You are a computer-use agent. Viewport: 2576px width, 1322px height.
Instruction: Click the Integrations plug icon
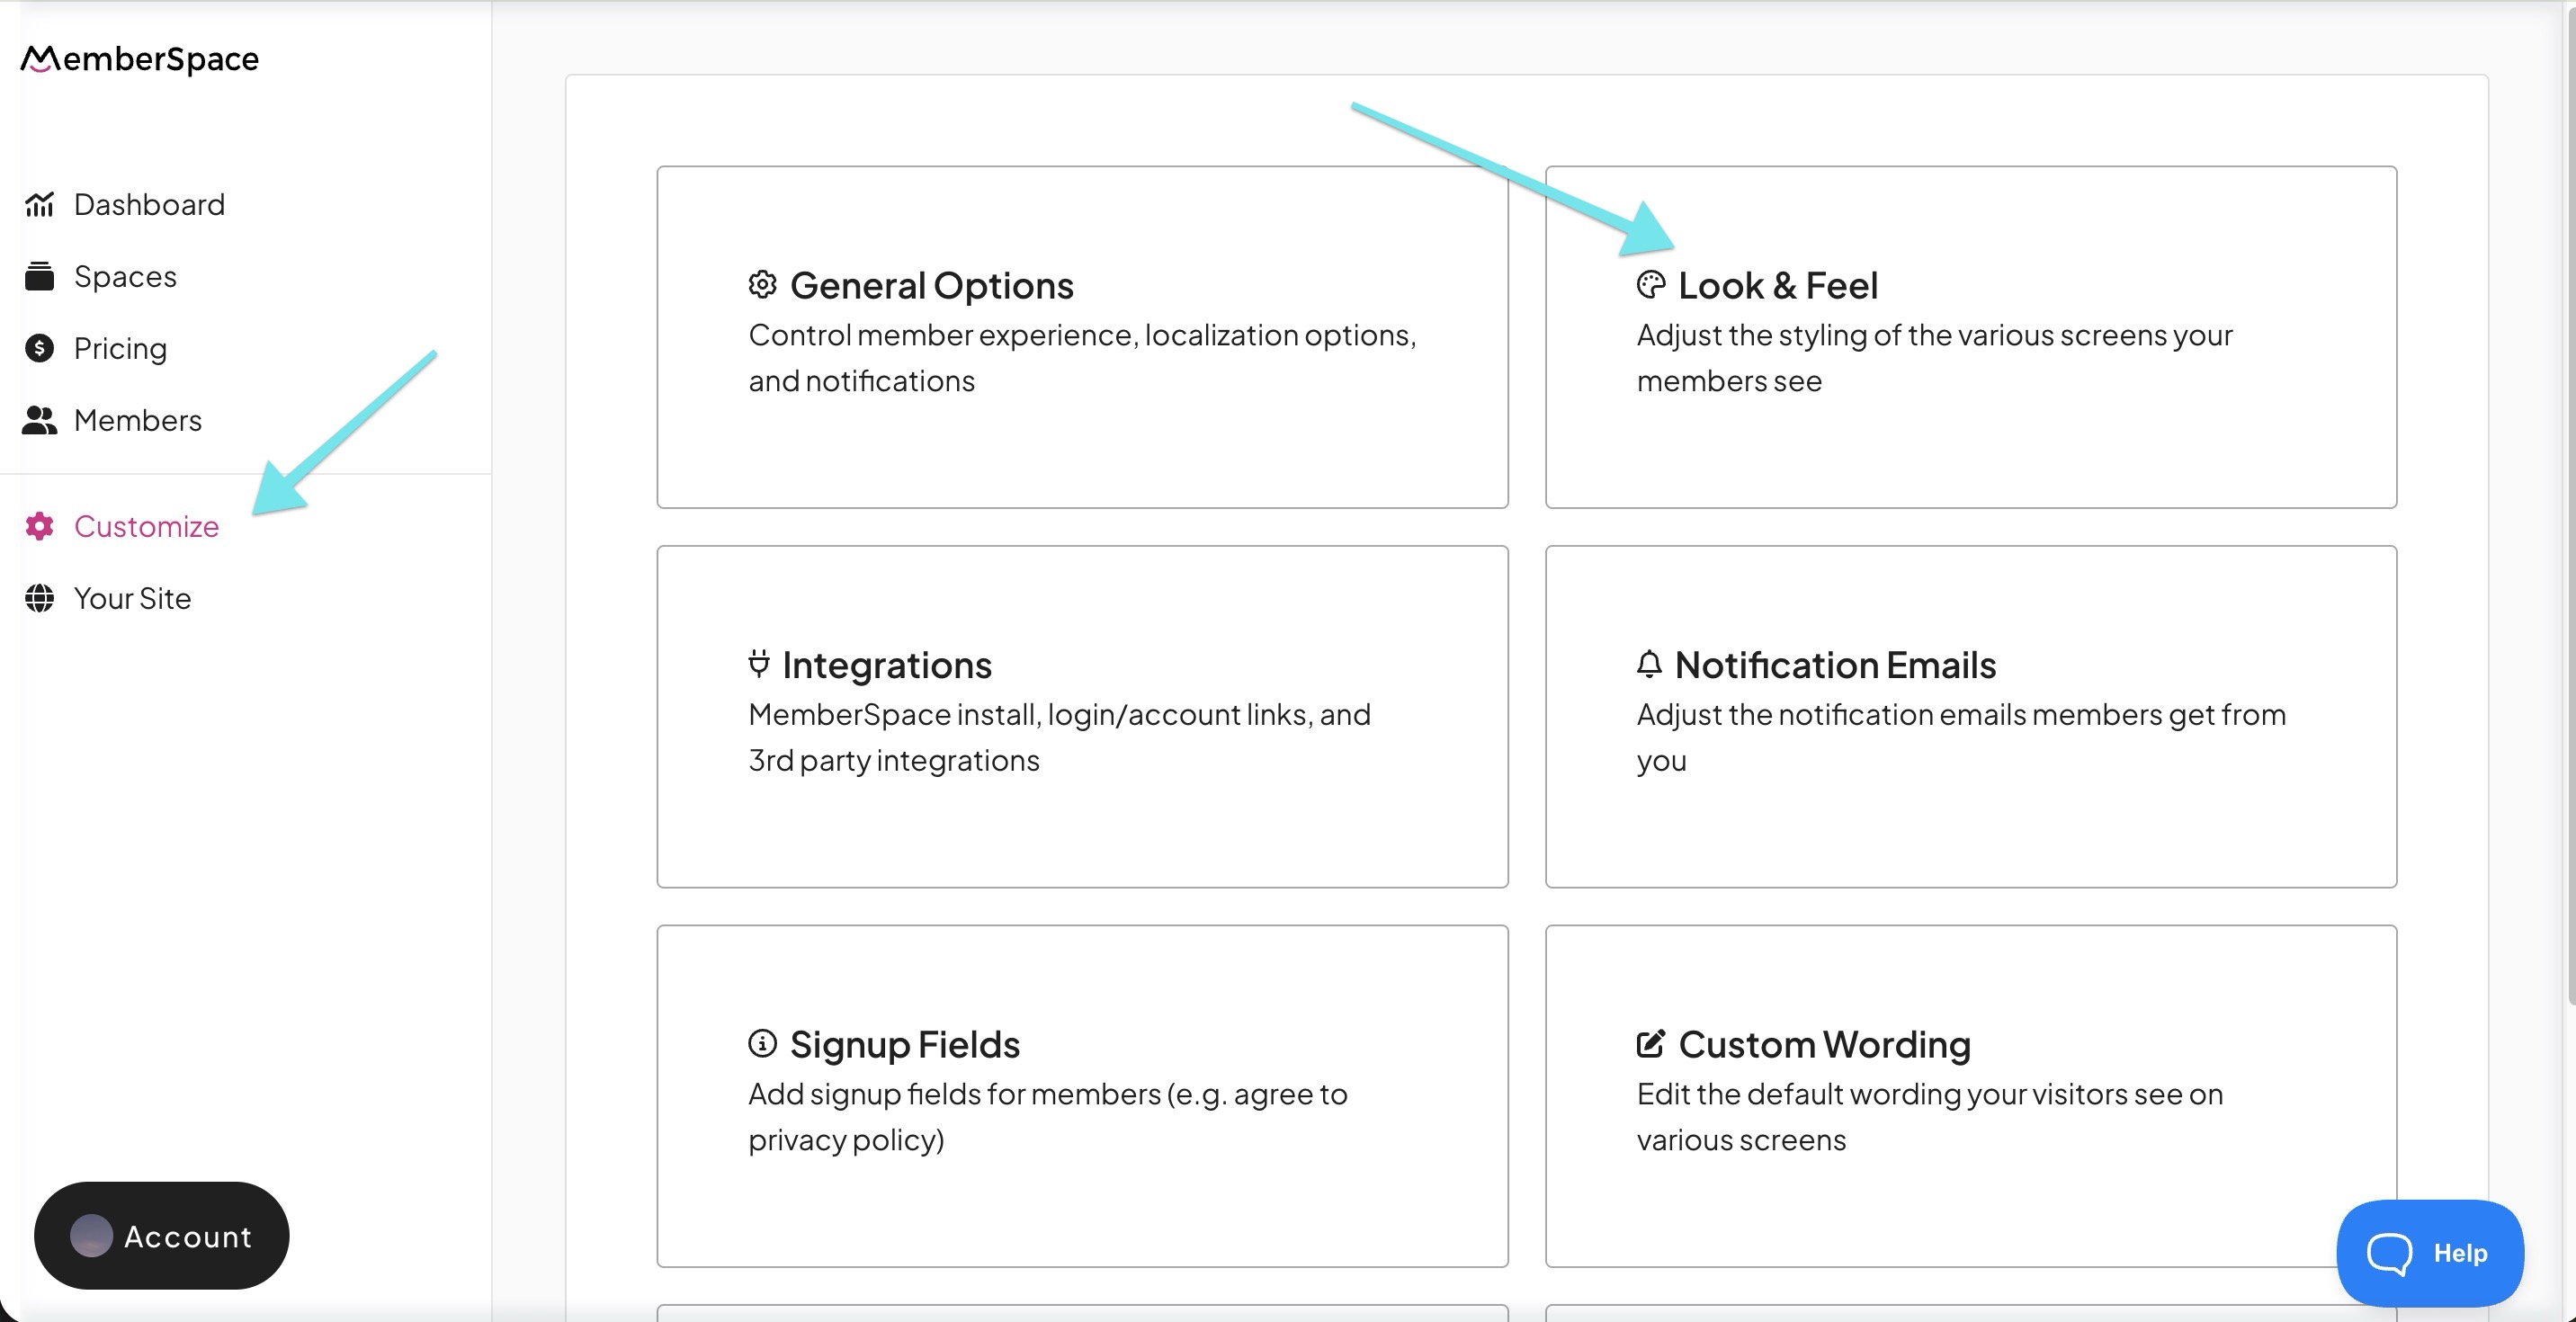tap(759, 664)
